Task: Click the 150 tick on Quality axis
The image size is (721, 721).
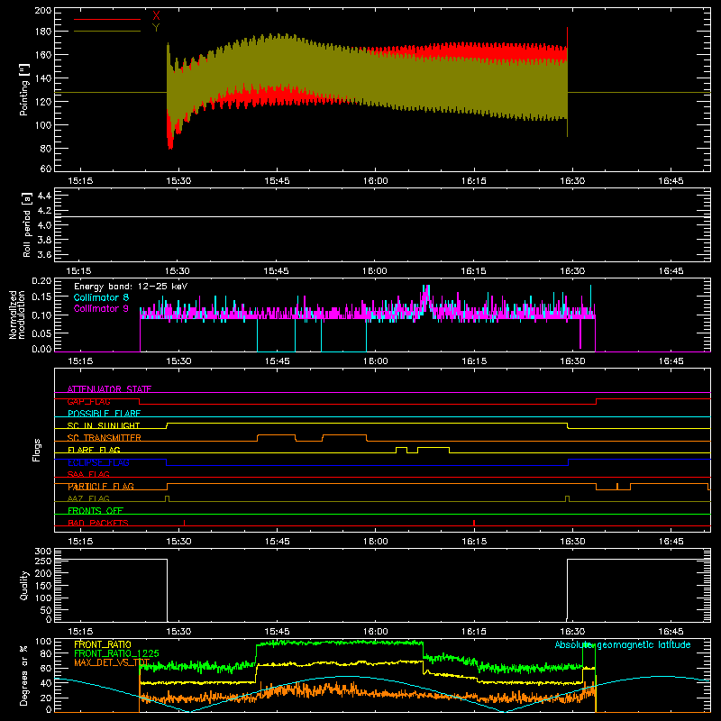Action: pyautogui.click(x=42, y=585)
